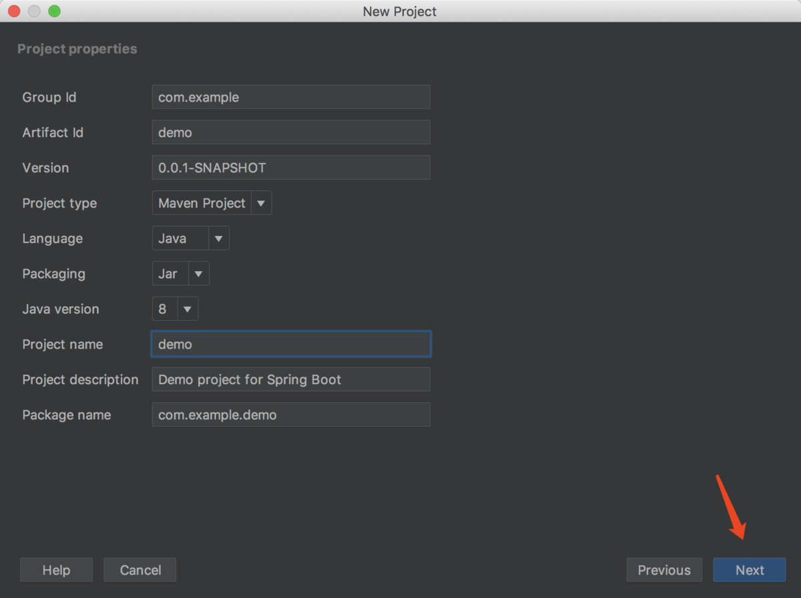Click the Project properties heading
801x598 pixels.
[77, 49]
